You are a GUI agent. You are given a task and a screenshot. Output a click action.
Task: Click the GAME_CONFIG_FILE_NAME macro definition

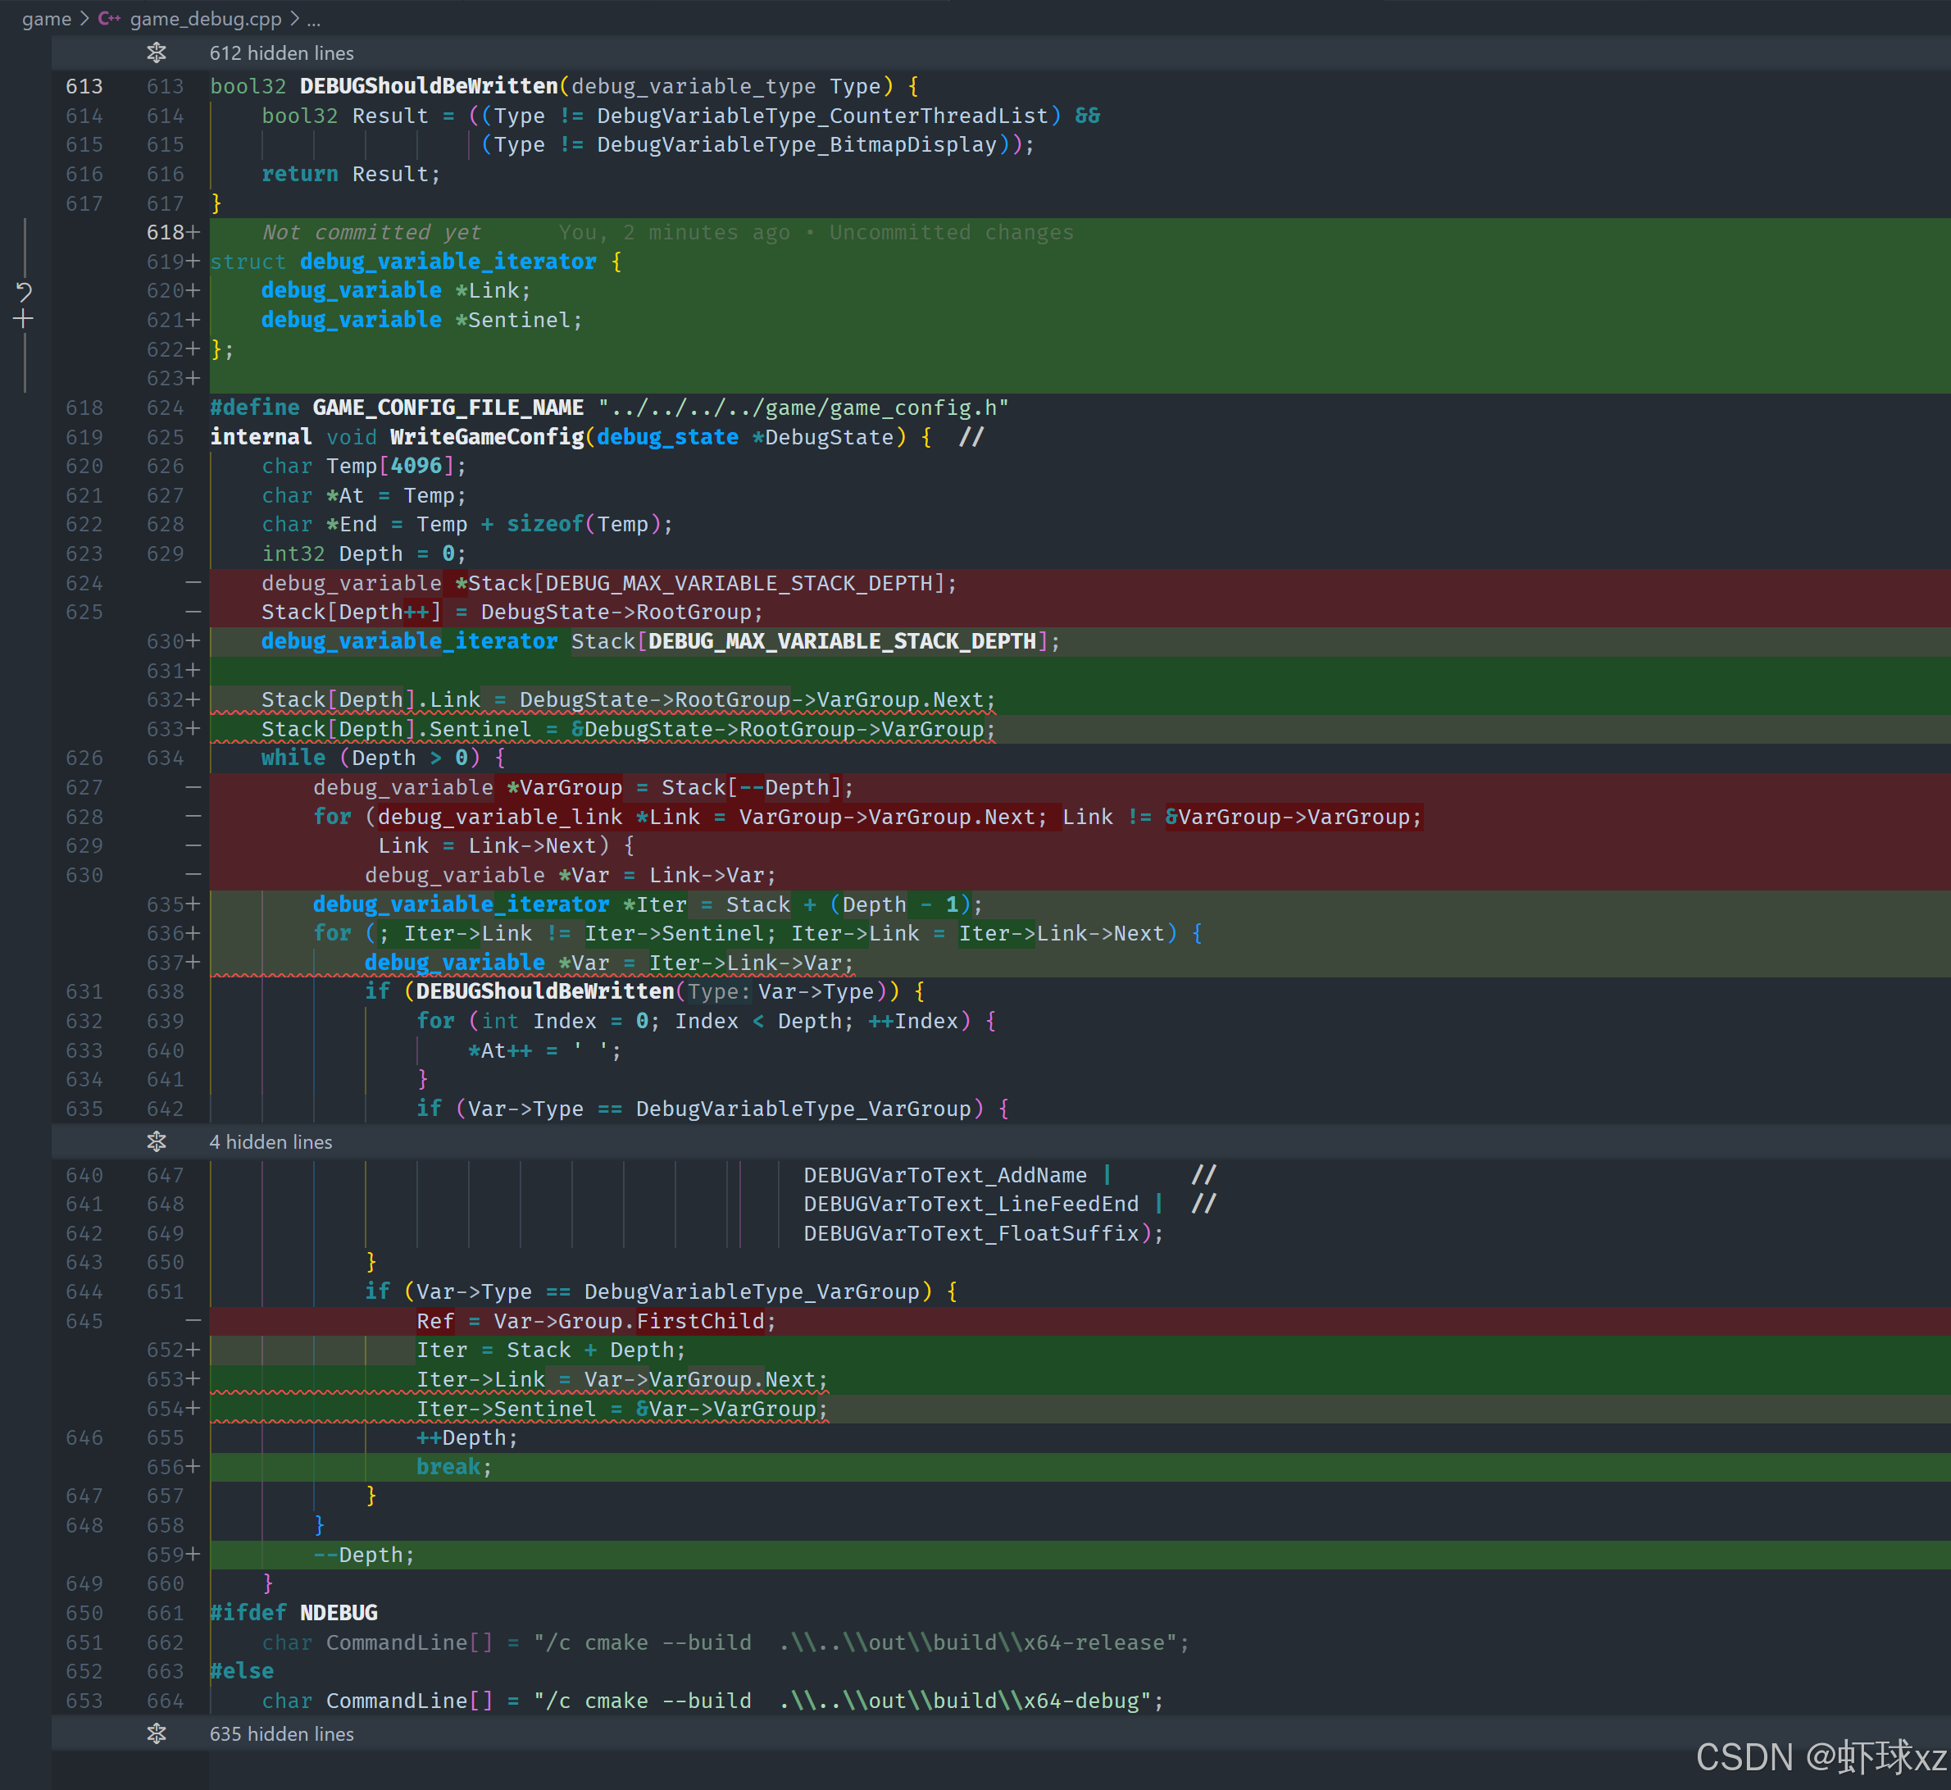448,408
